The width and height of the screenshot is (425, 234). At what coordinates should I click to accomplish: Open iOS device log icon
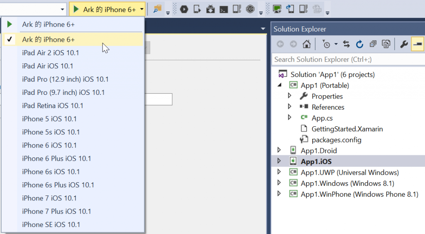(x=303, y=9)
